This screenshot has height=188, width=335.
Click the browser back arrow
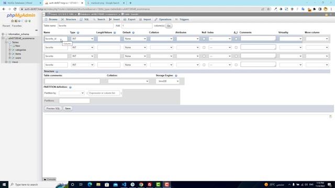coord(4,9)
